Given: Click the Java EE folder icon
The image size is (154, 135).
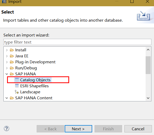Looking at the screenshot, I should 12,56.
